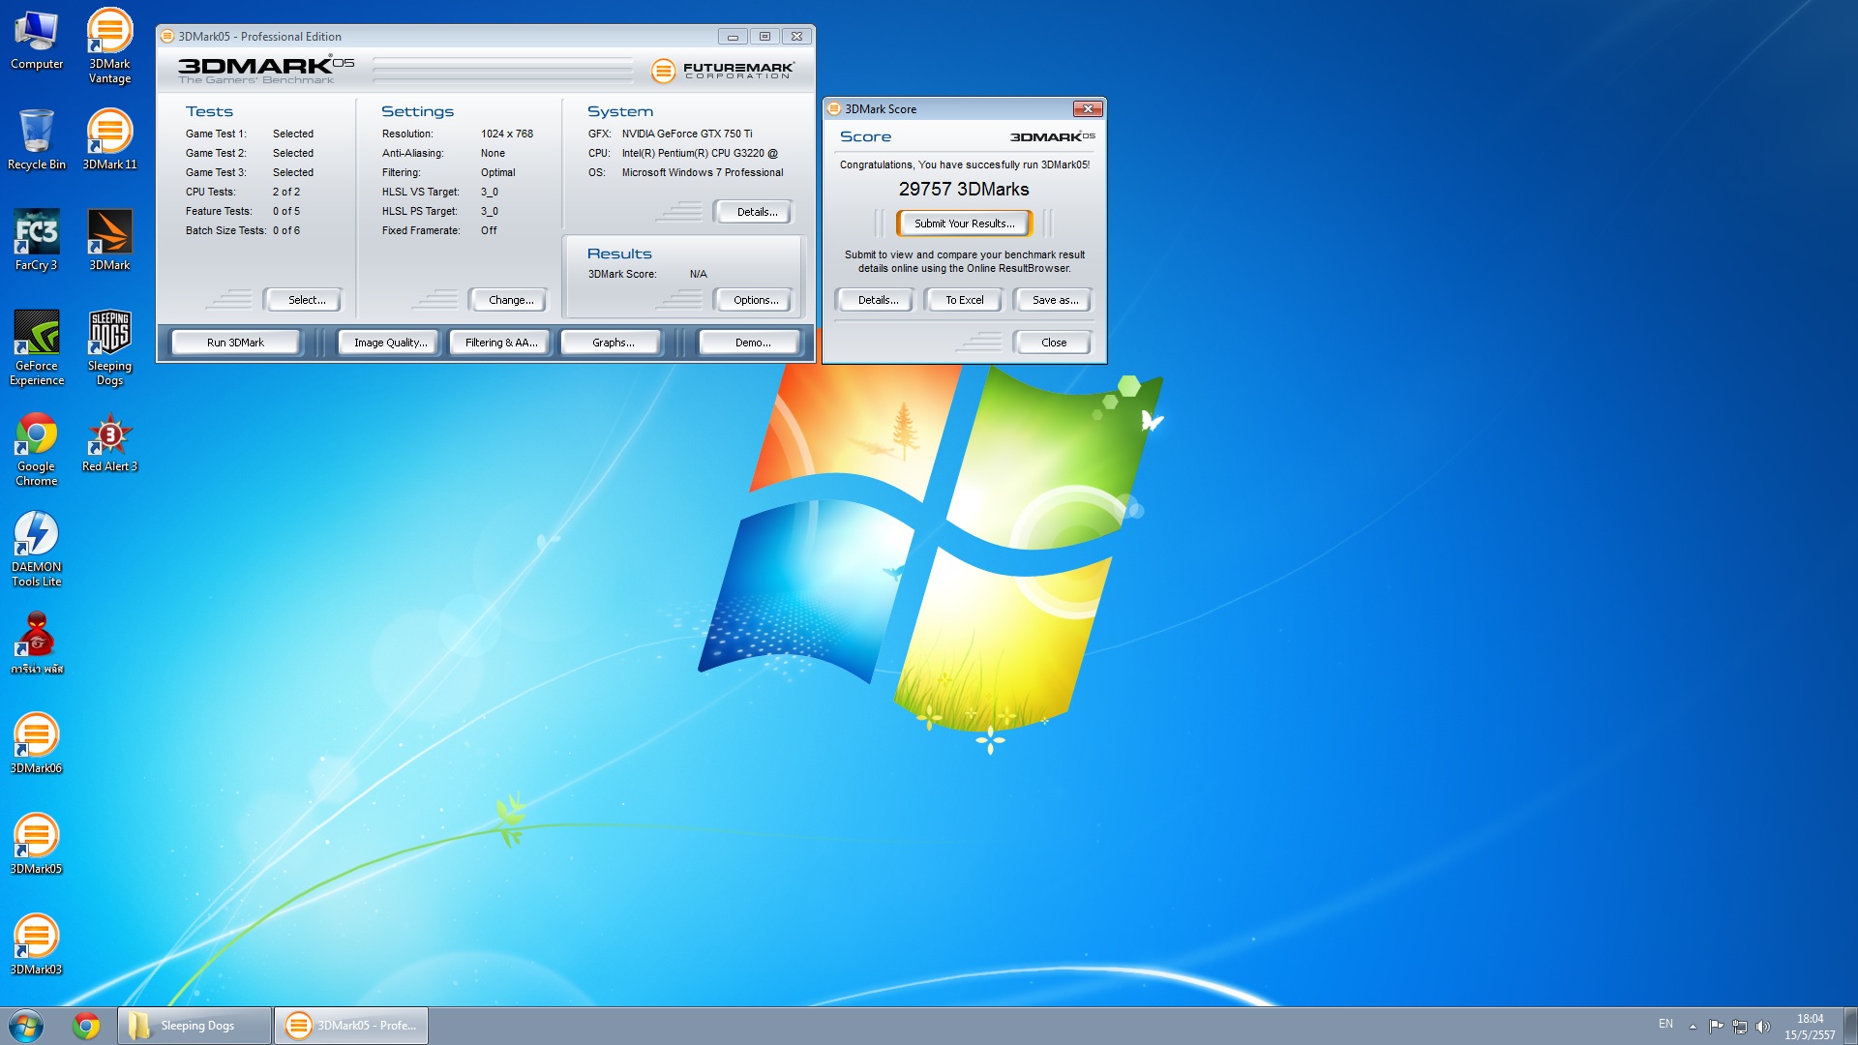Click the To Excel button

[x=964, y=300]
